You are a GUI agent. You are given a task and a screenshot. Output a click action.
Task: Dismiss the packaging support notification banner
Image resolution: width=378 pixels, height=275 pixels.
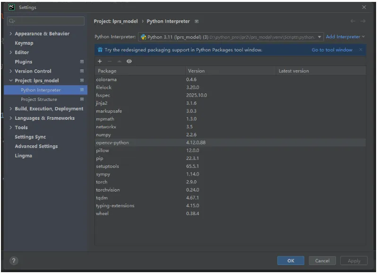[361, 50]
